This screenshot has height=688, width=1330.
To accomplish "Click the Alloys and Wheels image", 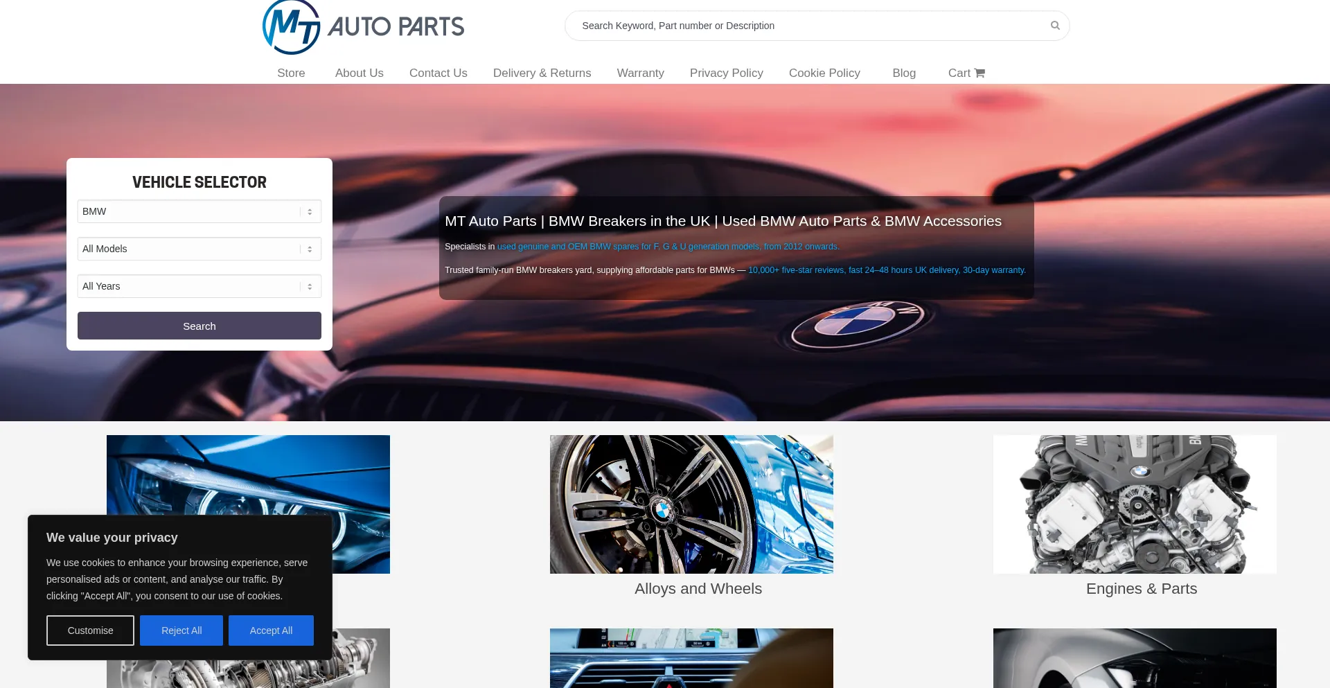I will click(x=691, y=504).
